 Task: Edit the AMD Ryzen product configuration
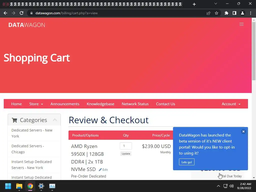[x=103, y=170]
